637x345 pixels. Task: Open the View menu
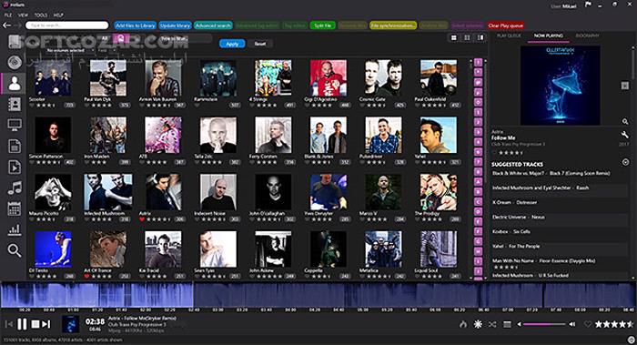pos(23,15)
